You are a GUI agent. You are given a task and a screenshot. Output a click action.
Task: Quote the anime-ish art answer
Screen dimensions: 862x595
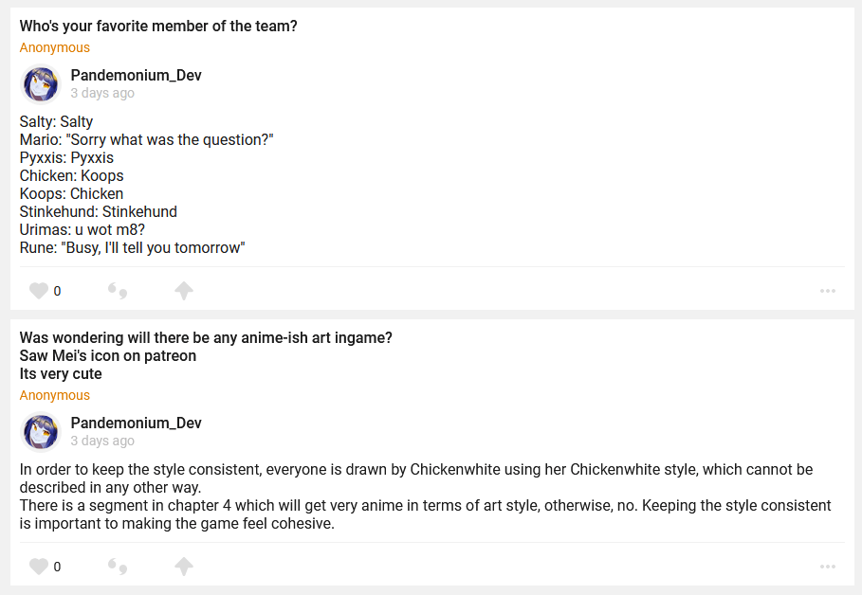coord(118,567)
